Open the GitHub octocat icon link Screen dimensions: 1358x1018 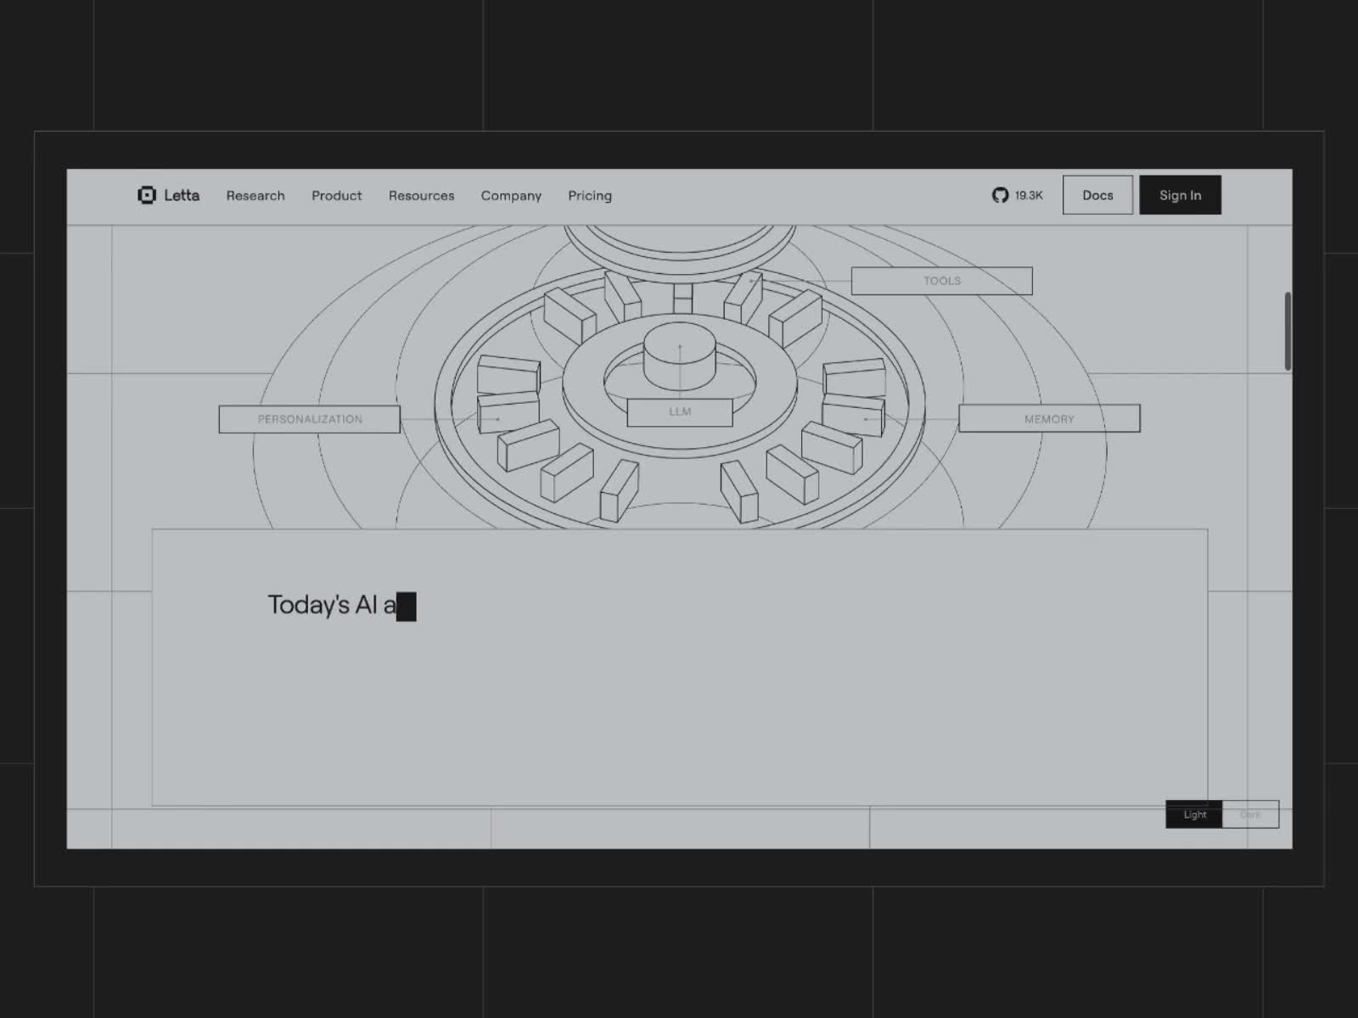(1000, 195)
